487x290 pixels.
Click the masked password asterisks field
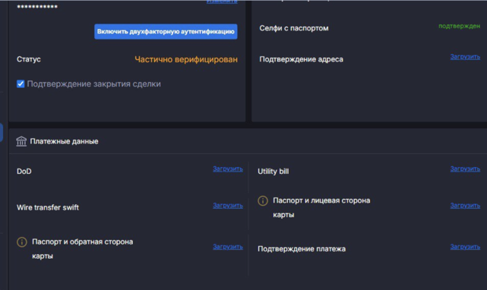(x=37, y=7)
